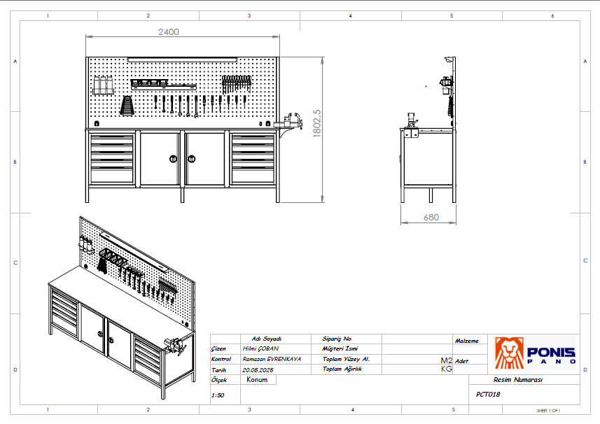Click the SHEET 1 OF 1 text
The height and width of the screenshot is (424, 600).
click(x=549, y=410)
